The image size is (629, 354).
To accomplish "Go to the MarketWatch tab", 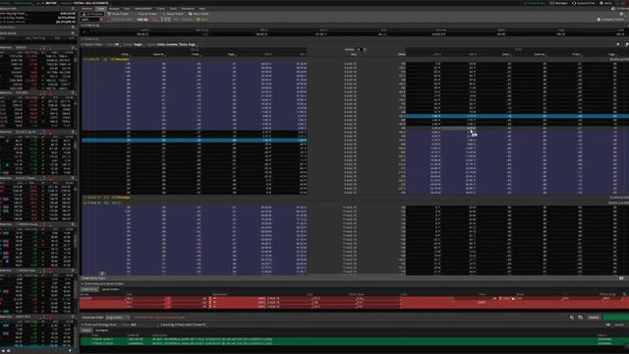I will [143, 9].
